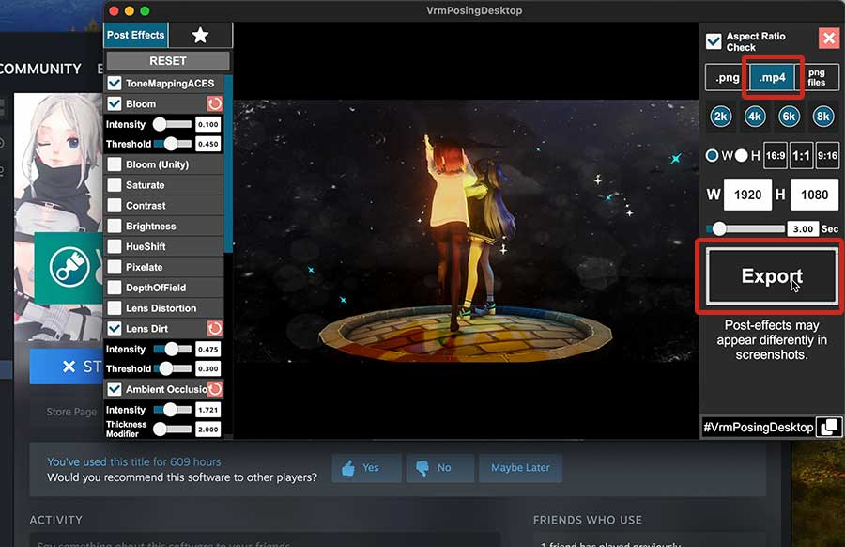Select the W radio button
The image size is (845, 547).
[712, 156]
